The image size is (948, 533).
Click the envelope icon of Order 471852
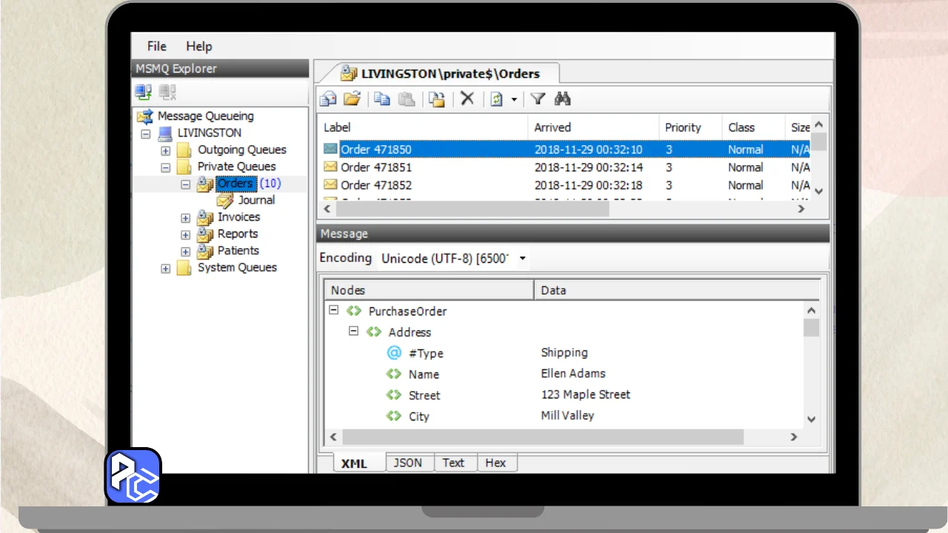(330, 184)
